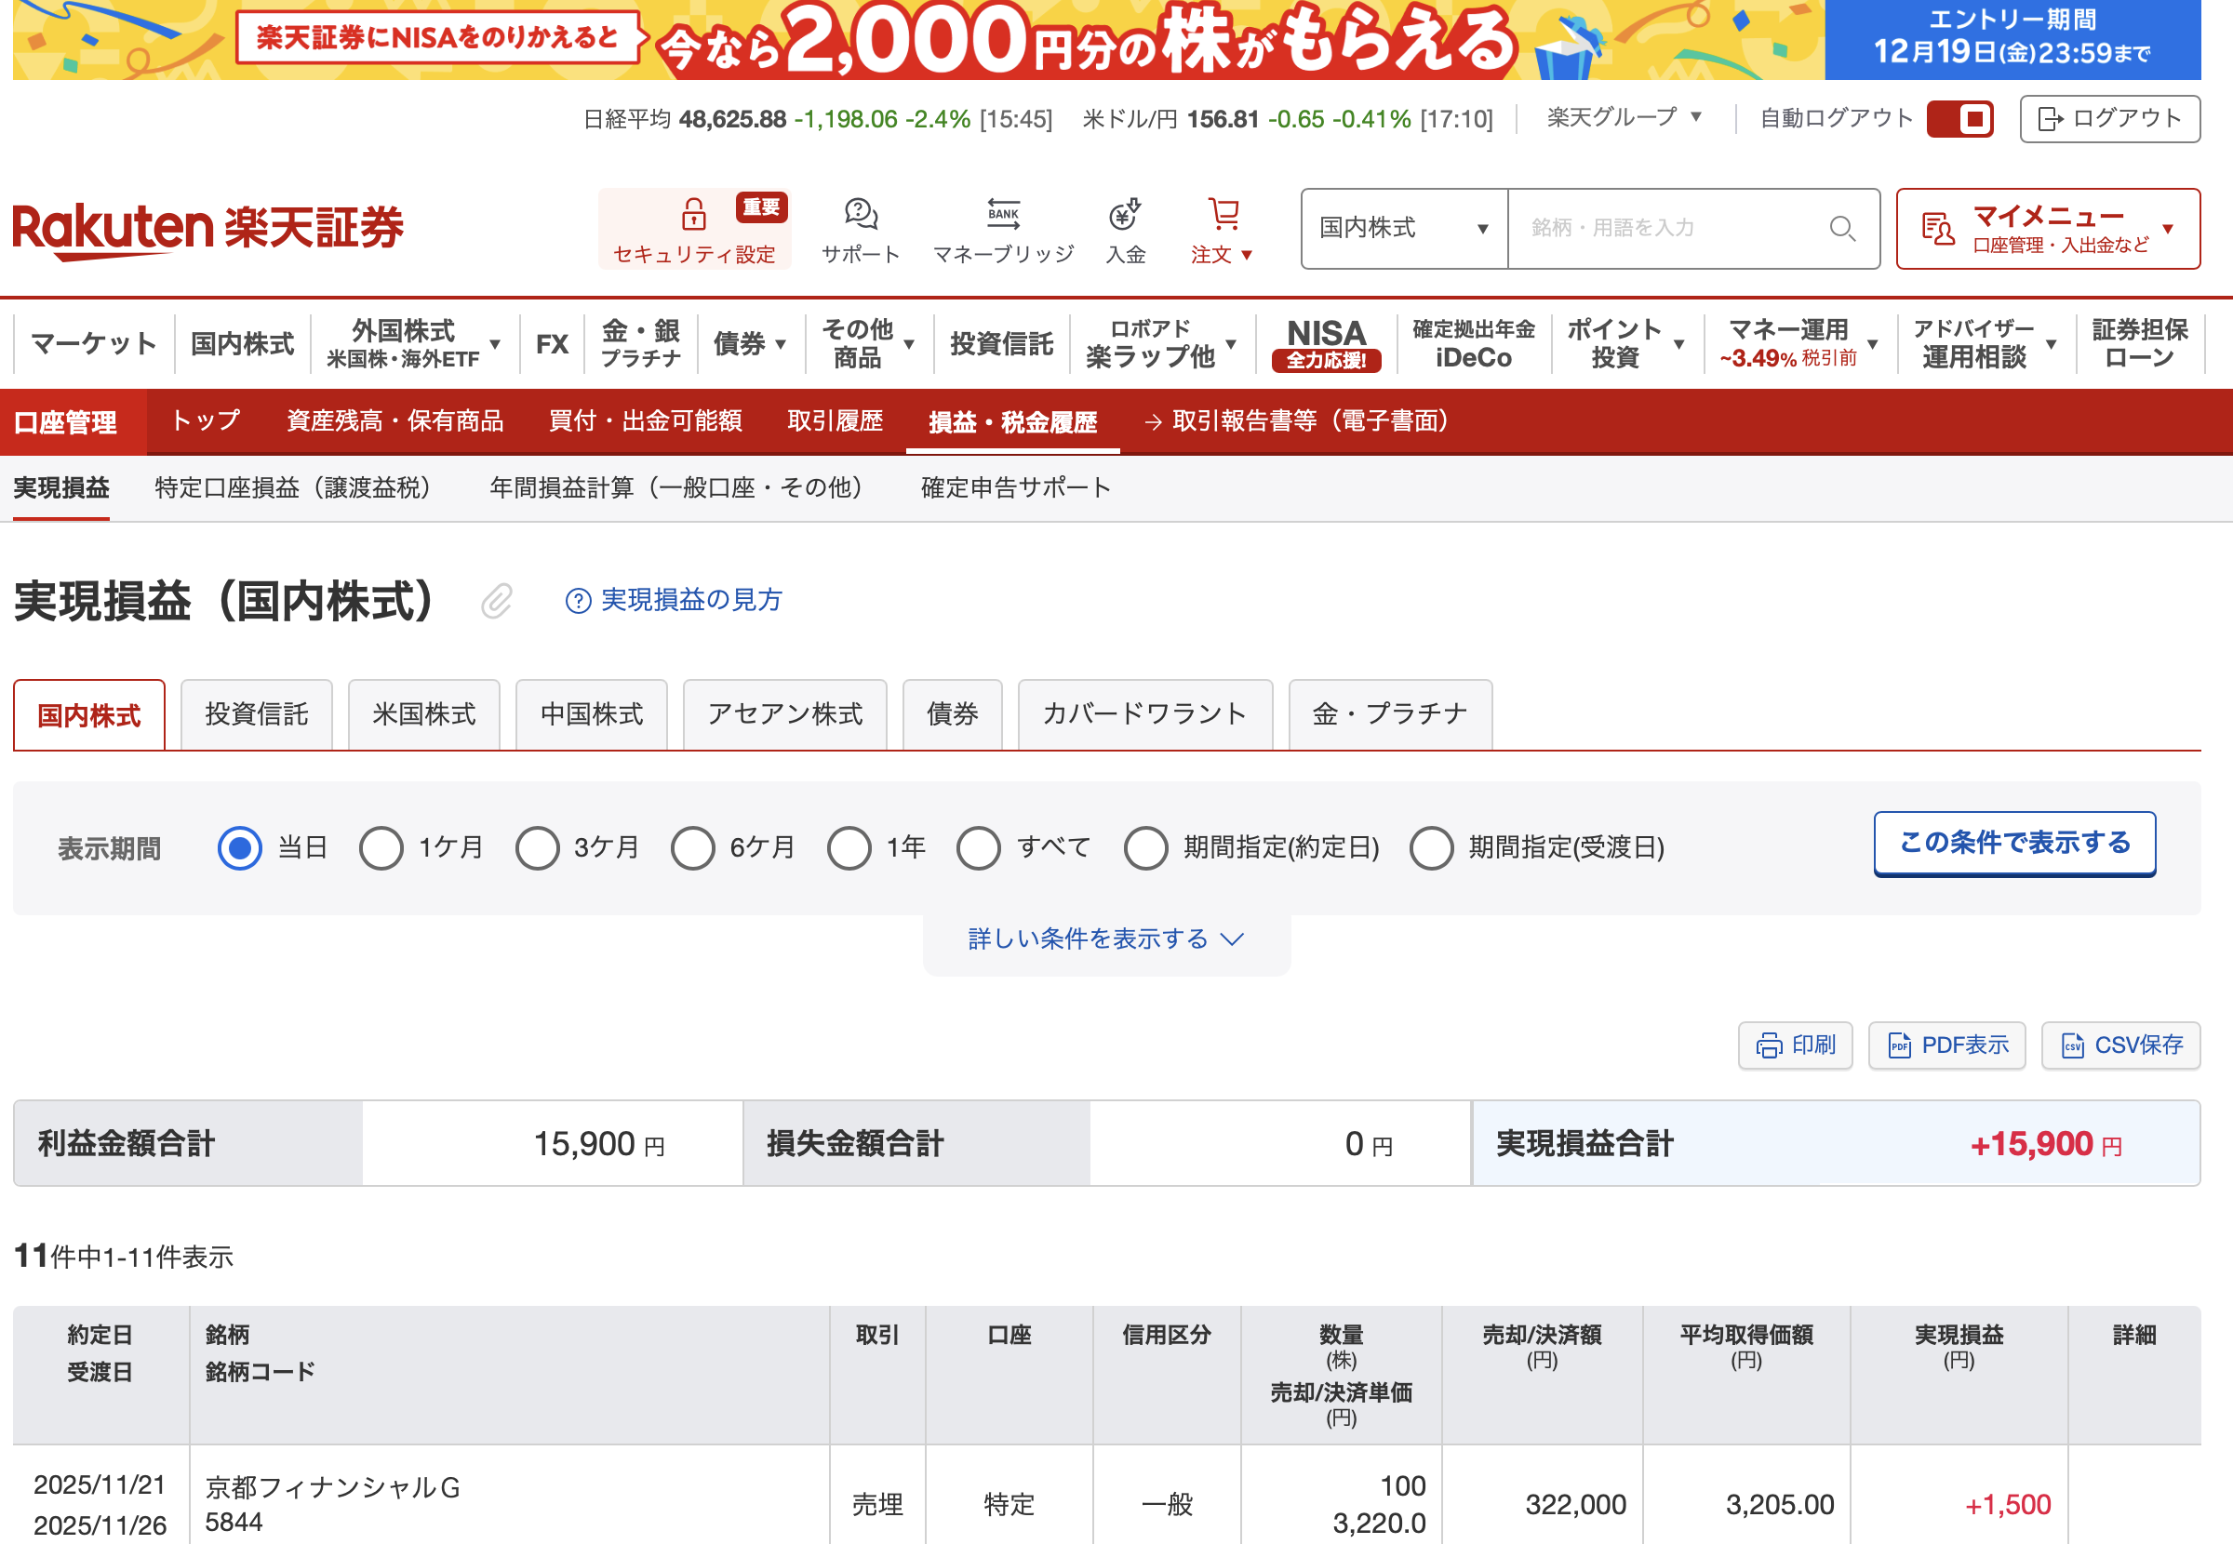Viewport: 2233px width, 1544px height.
Task: Switch to the 米国株式 tab
Action: pyautogui.click(x=423, y=714)
